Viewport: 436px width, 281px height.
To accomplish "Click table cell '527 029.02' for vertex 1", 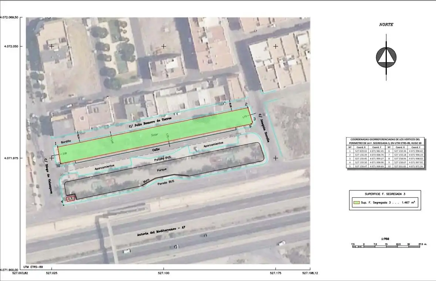I will [361, 151].
